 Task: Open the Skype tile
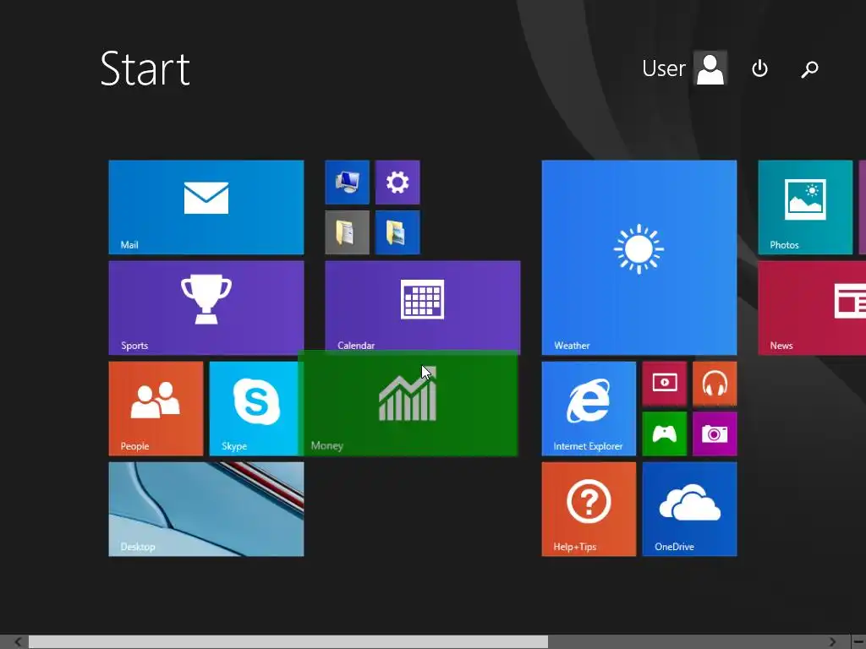click(x=254, y=408)
